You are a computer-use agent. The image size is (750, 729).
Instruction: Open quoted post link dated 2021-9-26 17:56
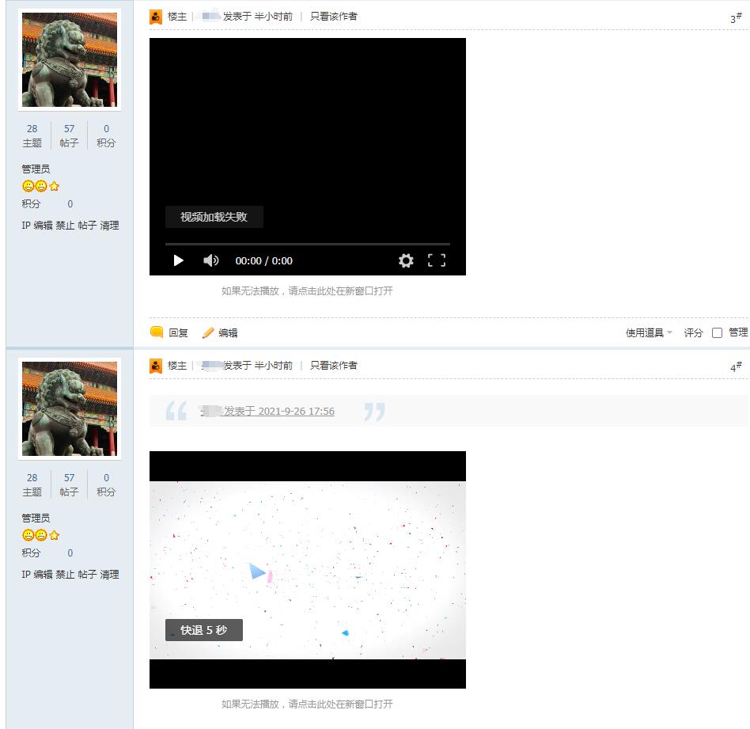click(x=278, y=412)
